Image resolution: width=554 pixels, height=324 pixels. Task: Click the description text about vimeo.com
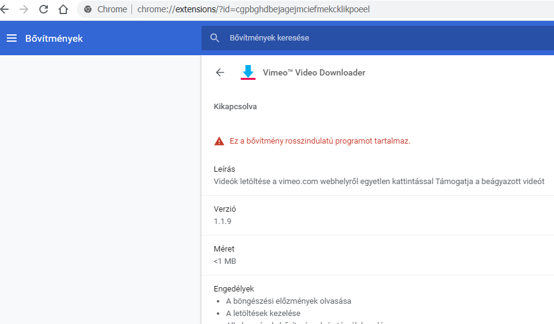[x=379, y=182]
